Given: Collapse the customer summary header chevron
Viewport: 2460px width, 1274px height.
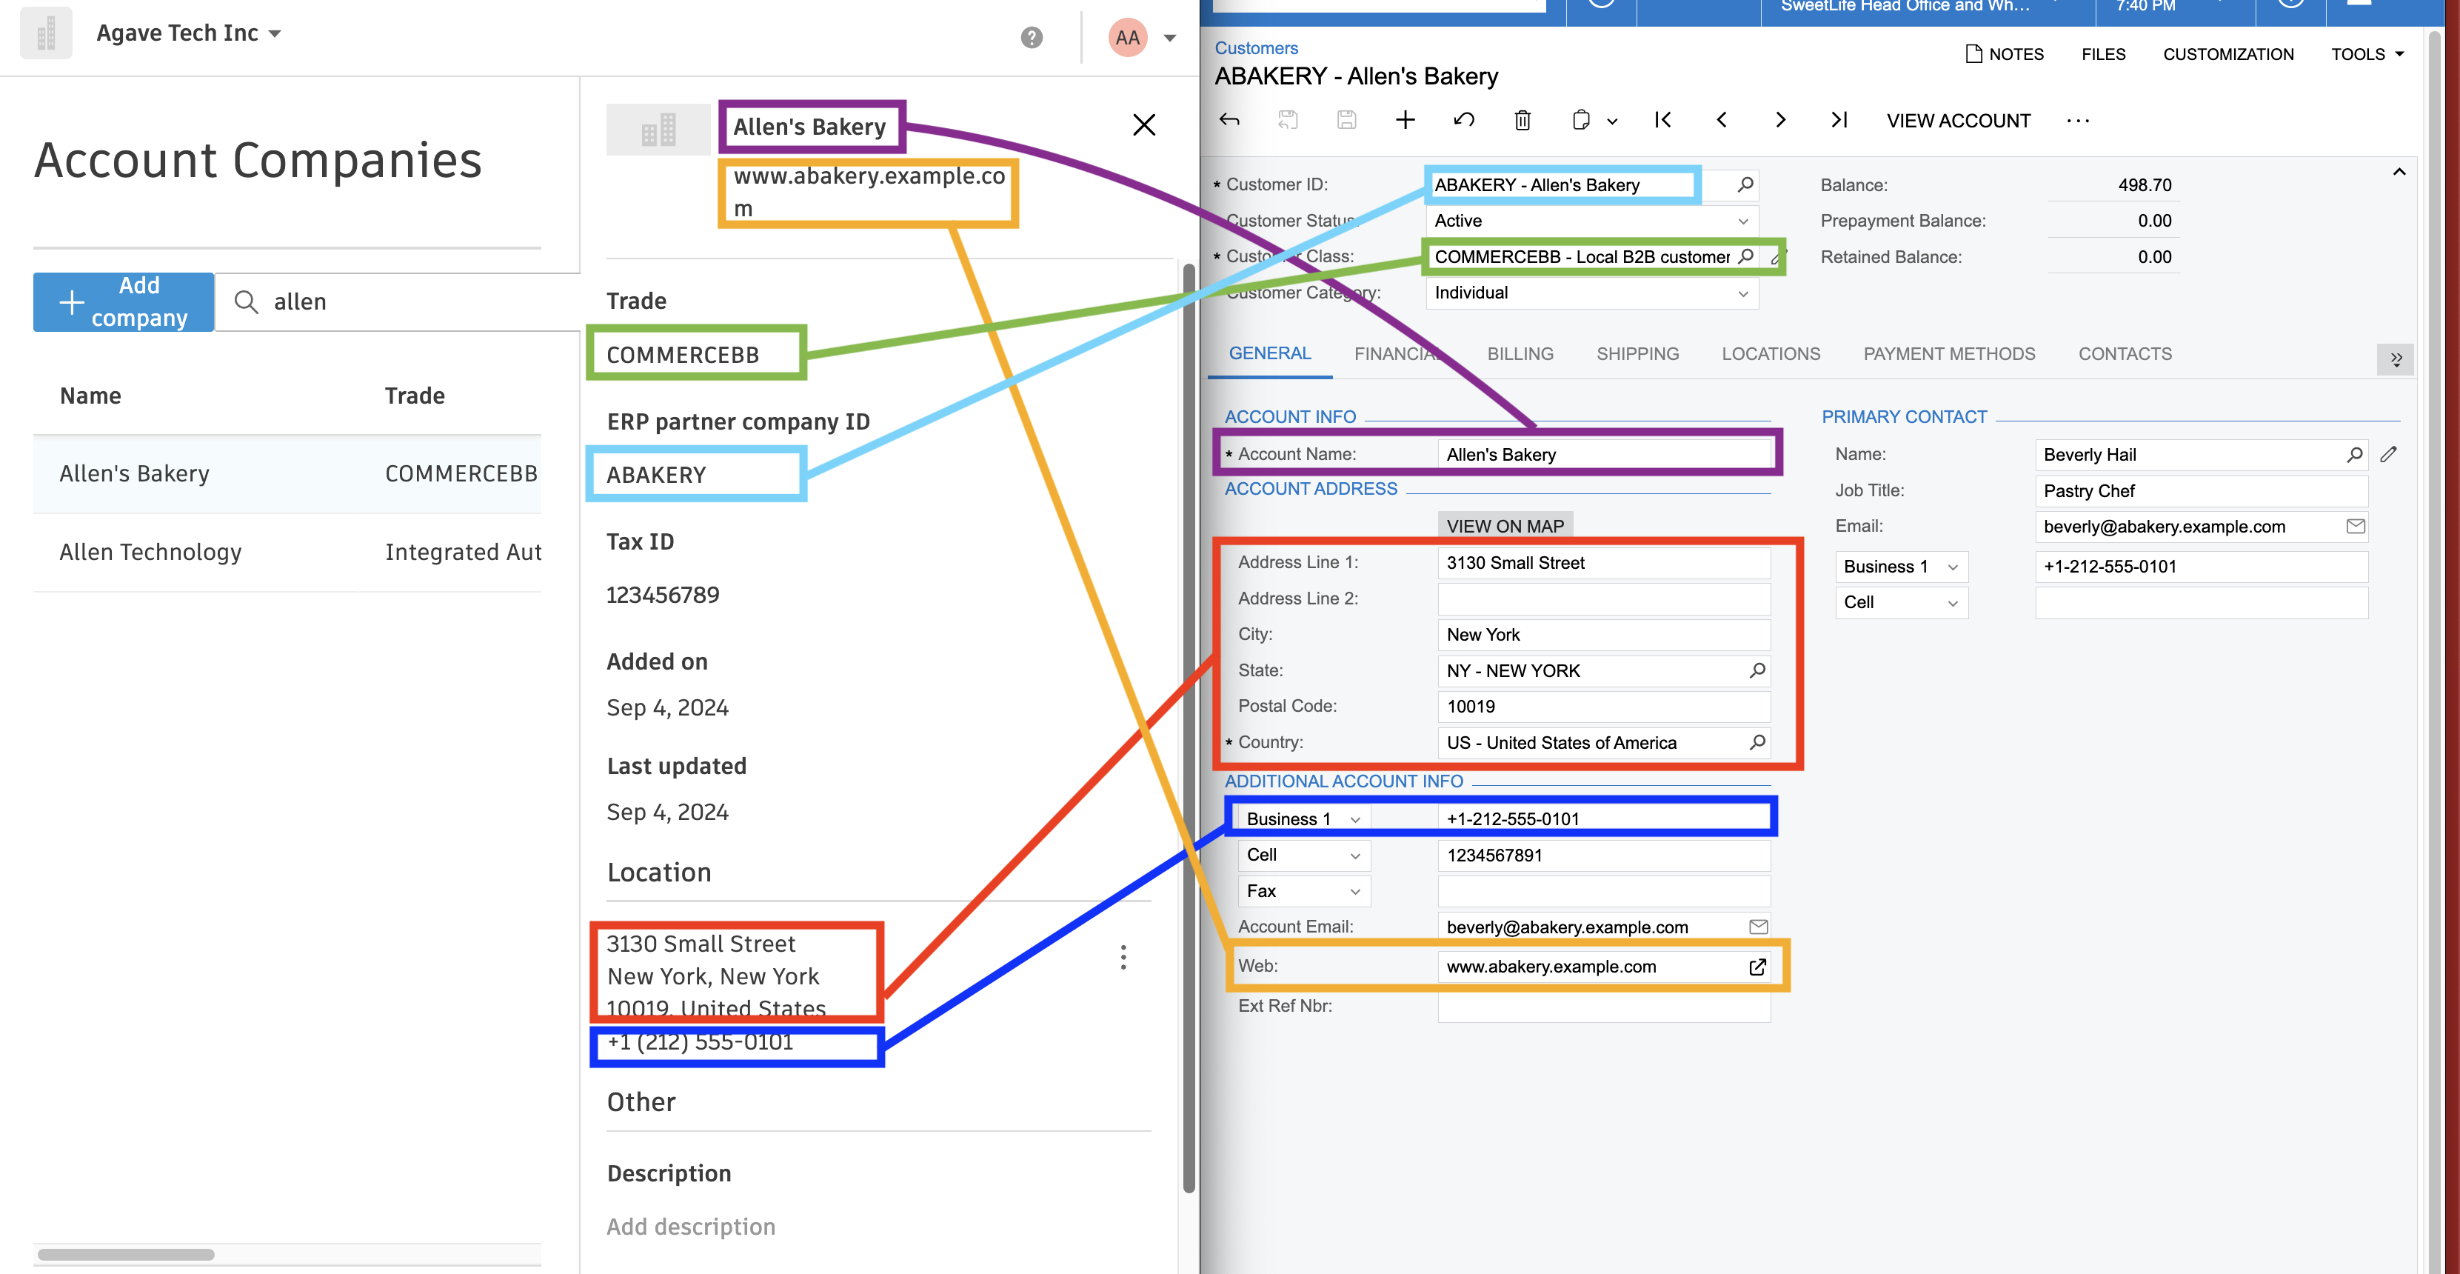Looking at the screenshot, I should tap(2399, 172).
